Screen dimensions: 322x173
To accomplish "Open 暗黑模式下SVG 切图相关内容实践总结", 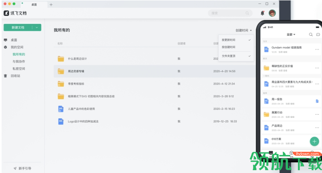I will coord(91,97).
